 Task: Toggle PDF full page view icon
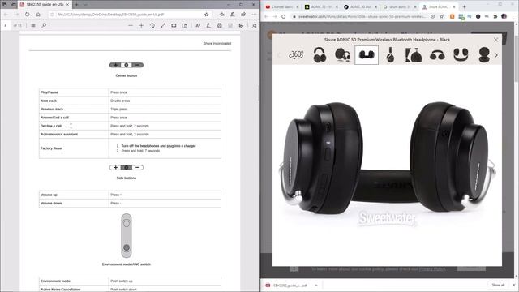click(174, 25)
